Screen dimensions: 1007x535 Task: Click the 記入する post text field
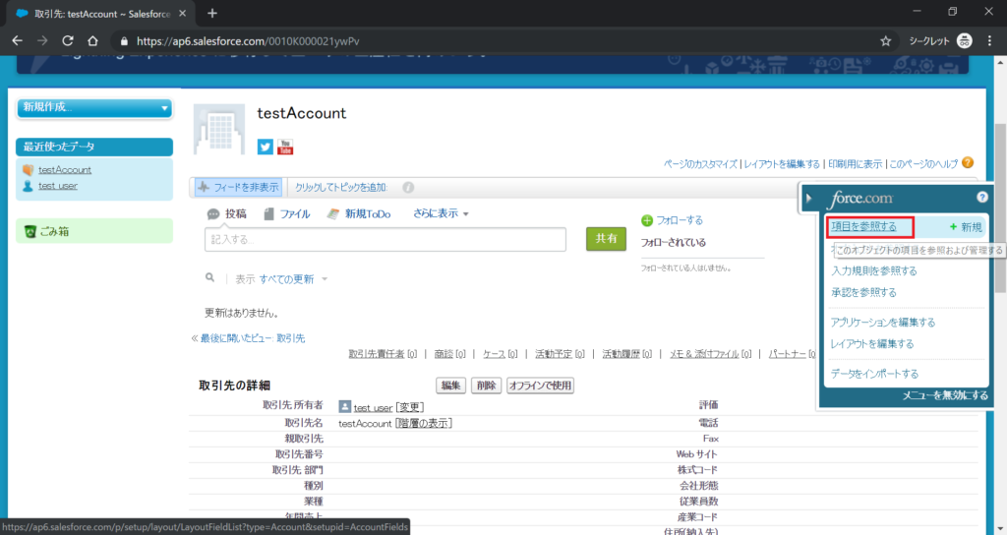[385, 239]
